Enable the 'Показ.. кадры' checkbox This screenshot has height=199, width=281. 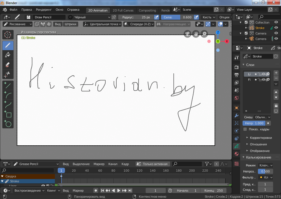coord(245,129)
